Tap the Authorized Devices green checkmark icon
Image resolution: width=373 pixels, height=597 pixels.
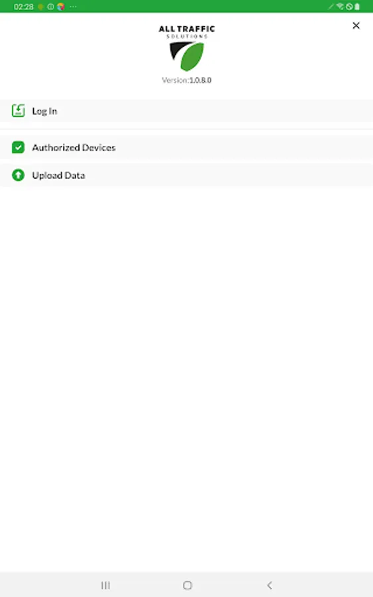pos(19,147)
